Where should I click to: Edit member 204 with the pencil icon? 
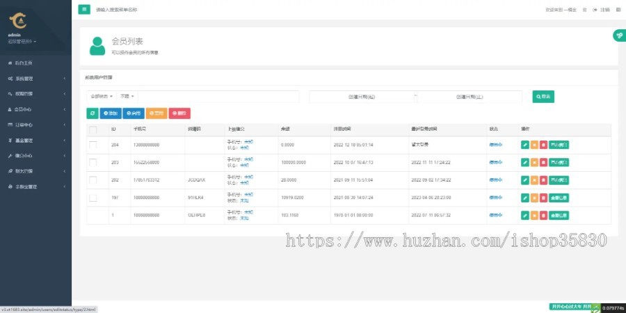525,145
